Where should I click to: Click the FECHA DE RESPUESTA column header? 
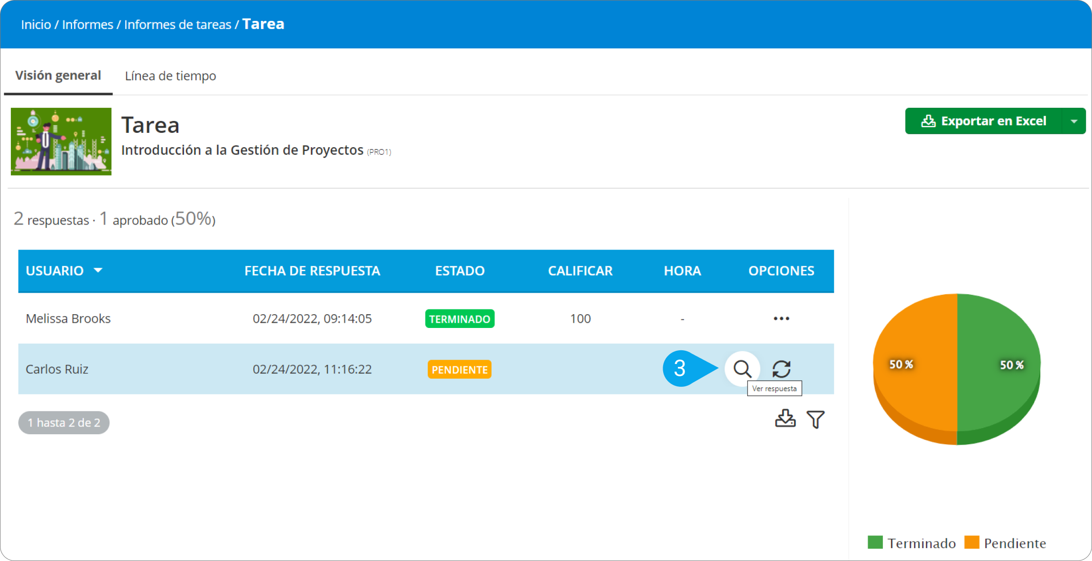(x=312, y=271)
